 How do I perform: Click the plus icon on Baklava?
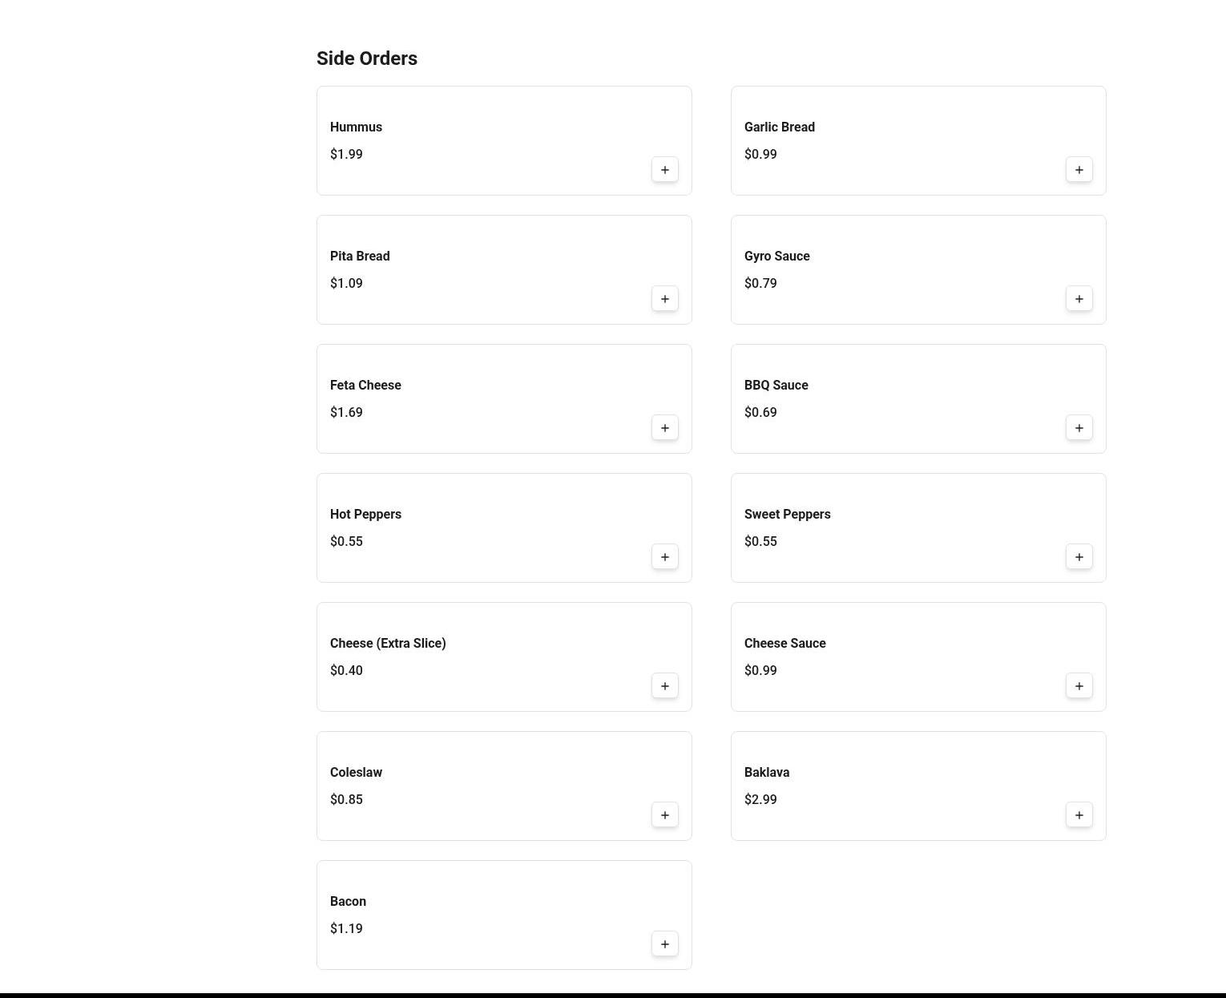coord(1079,815)
